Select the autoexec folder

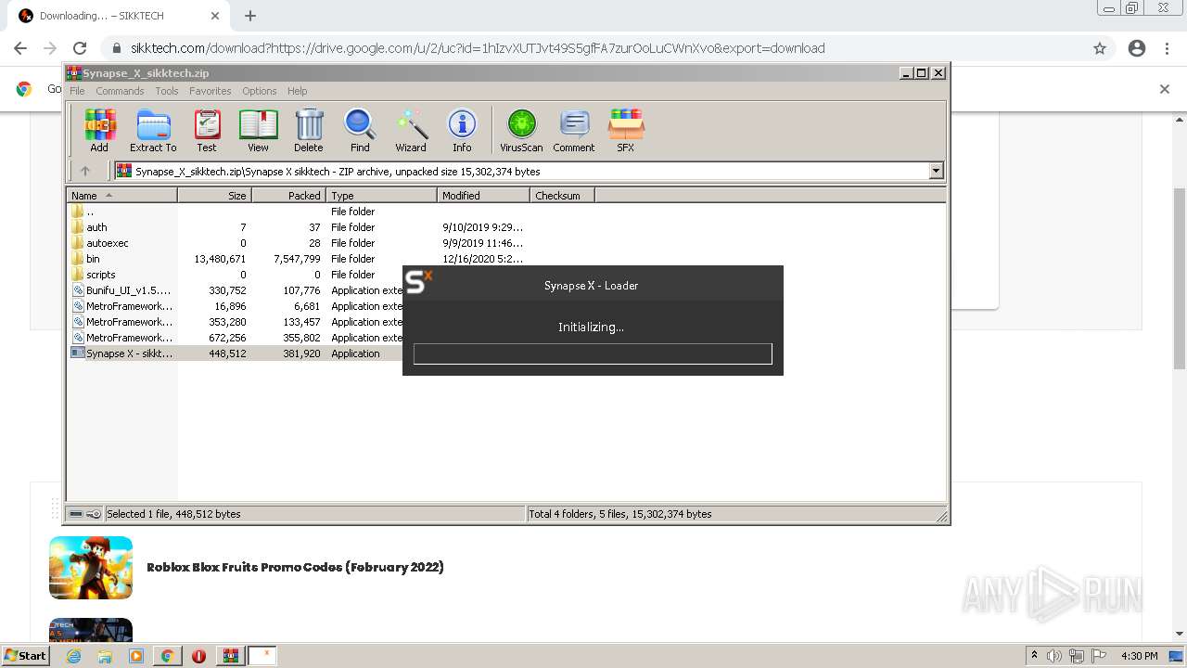pyautogui.click(x=107, y=243)
